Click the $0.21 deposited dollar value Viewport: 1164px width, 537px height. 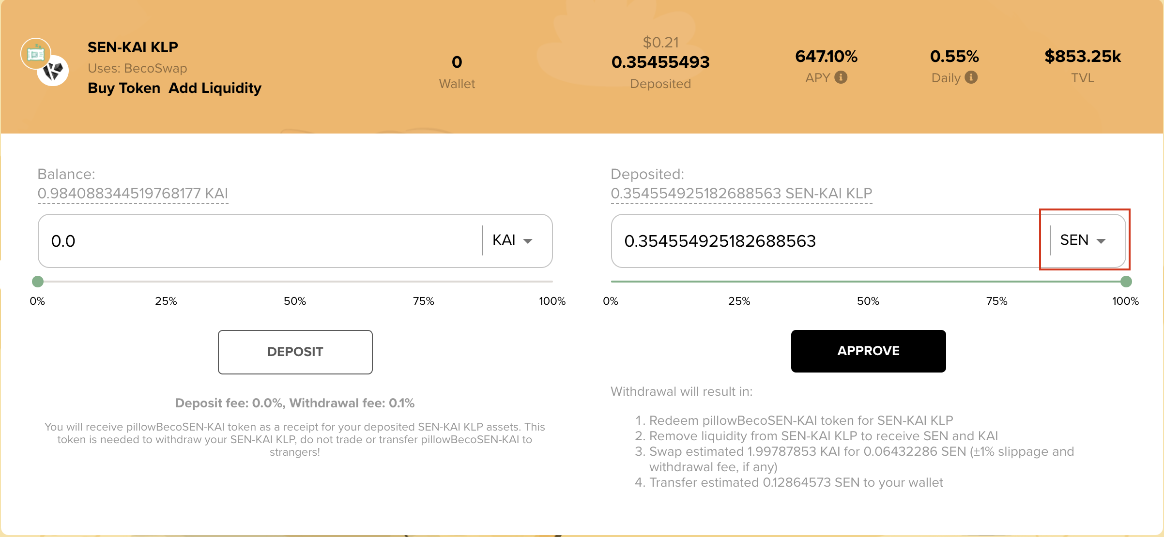[x=660, y=43]
